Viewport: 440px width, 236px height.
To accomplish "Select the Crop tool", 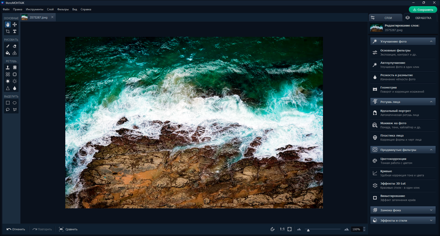I will coord(7,31).
